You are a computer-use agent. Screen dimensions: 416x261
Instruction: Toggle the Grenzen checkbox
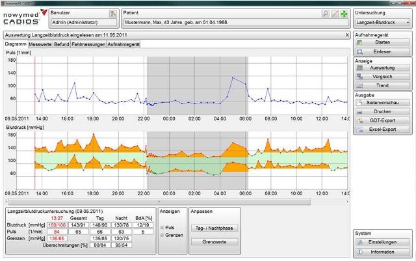click(x=162, y=235)
